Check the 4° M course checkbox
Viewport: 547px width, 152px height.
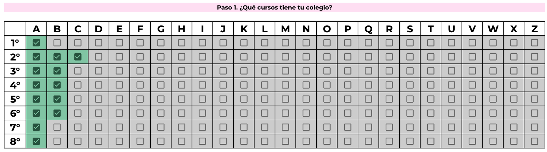point(285,85)
